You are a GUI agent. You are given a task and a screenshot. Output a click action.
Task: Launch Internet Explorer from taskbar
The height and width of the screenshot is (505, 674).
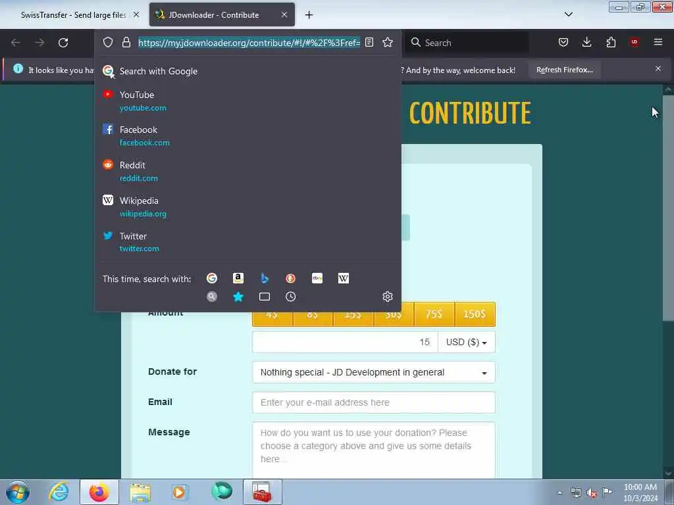click(59, 492)
